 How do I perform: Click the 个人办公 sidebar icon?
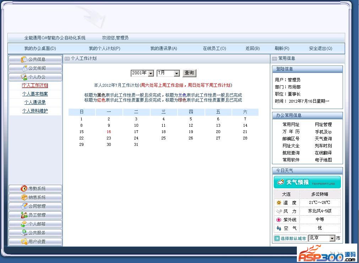(24, 77)
